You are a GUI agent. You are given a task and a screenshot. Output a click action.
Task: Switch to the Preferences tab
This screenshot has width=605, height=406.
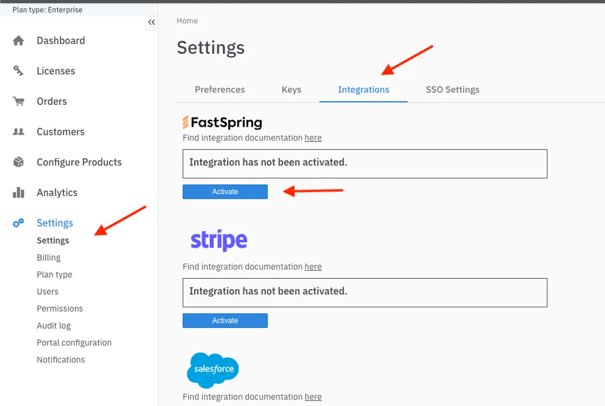click(220, 89)
